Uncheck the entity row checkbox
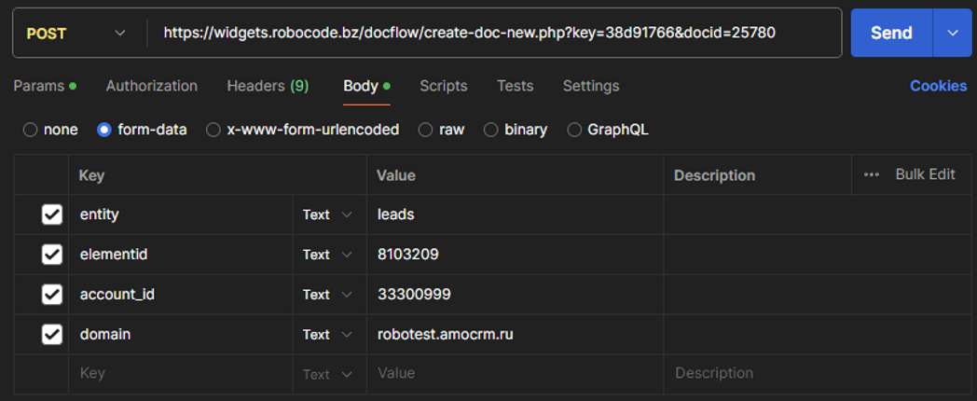The width and height of the screenshot is (977, 401). click(x=51, y=214)
